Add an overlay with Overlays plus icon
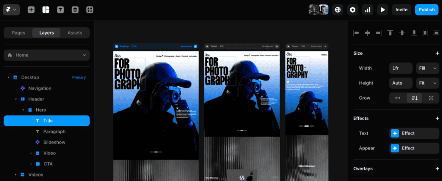This screenshot has height=181, width=442. [437, 169]
